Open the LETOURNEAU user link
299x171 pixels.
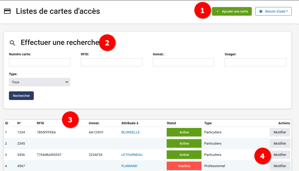(x=132, y=155)
